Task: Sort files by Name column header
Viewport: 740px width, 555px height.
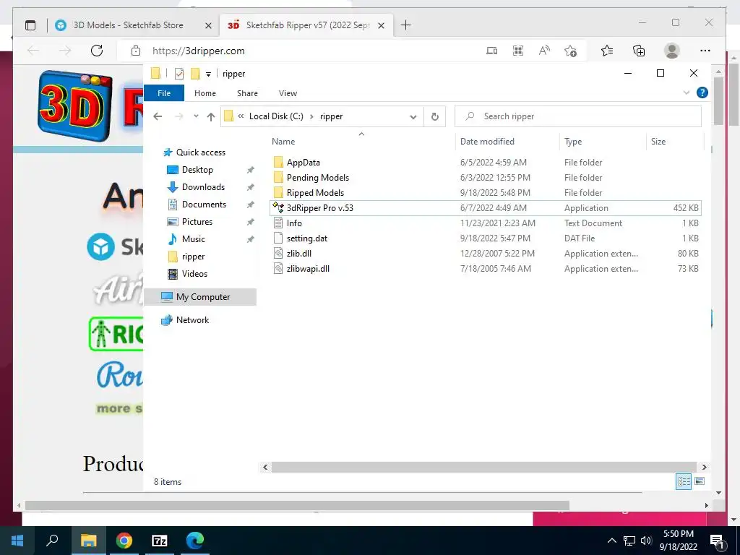Action: 283,142
